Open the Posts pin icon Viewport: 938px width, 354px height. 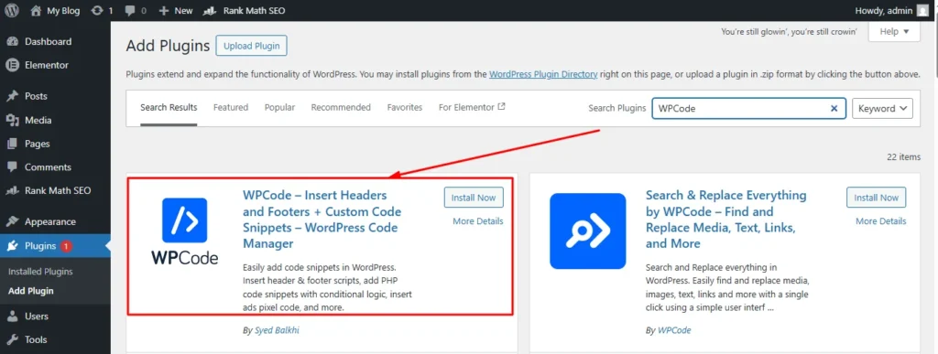point(12,96)
